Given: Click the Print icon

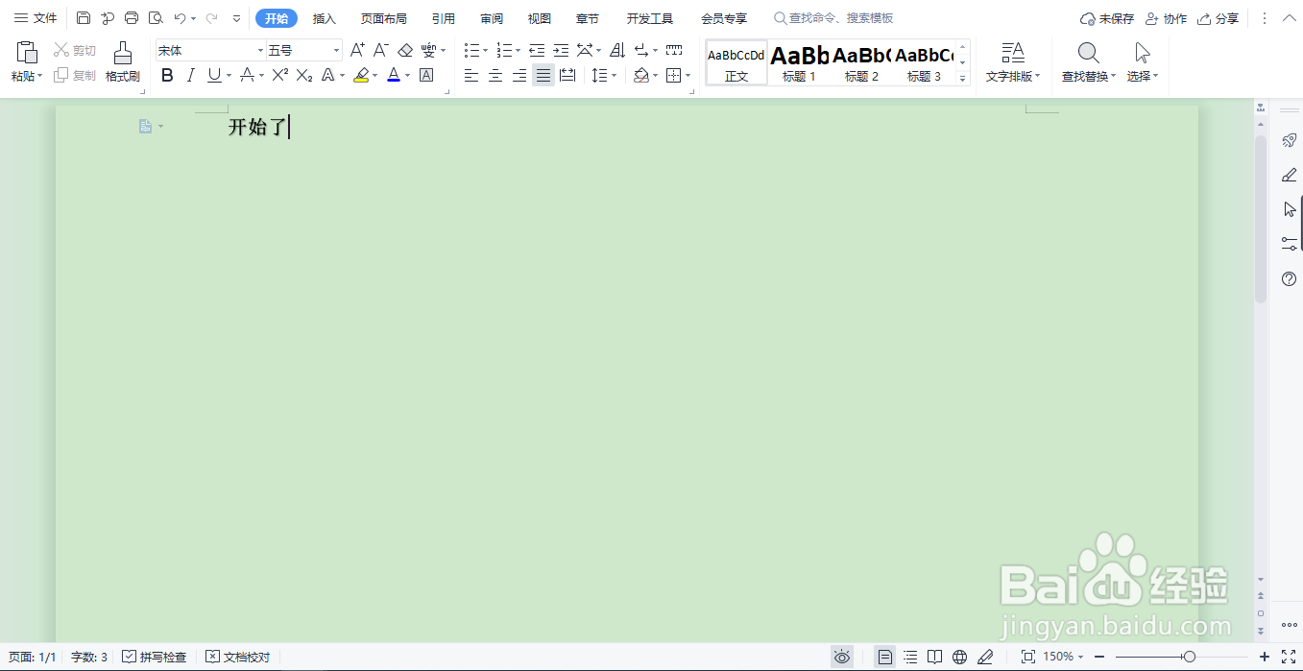Looking at the screenshot, I should click(x=132, y=18).
